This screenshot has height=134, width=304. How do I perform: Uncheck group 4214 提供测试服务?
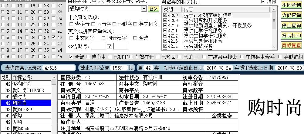(165, 46)
